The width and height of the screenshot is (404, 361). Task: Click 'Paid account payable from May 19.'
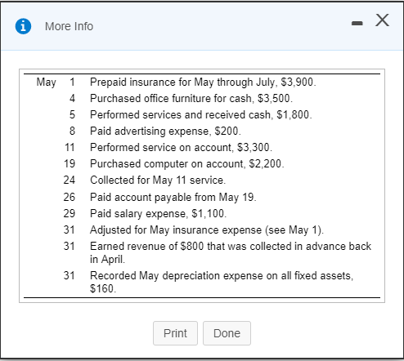(x=173, y=197)
